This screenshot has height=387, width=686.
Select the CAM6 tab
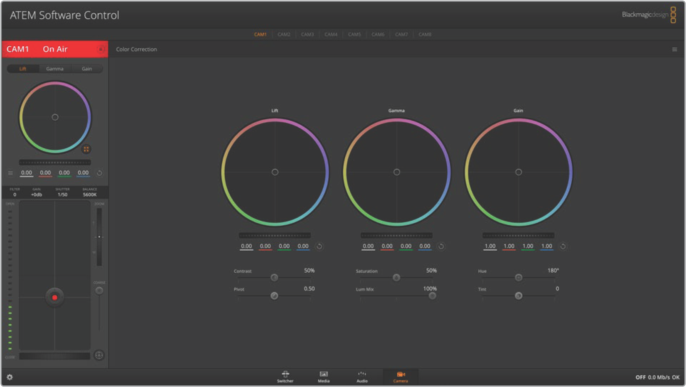pyautogui.click(x=378, y=35)
